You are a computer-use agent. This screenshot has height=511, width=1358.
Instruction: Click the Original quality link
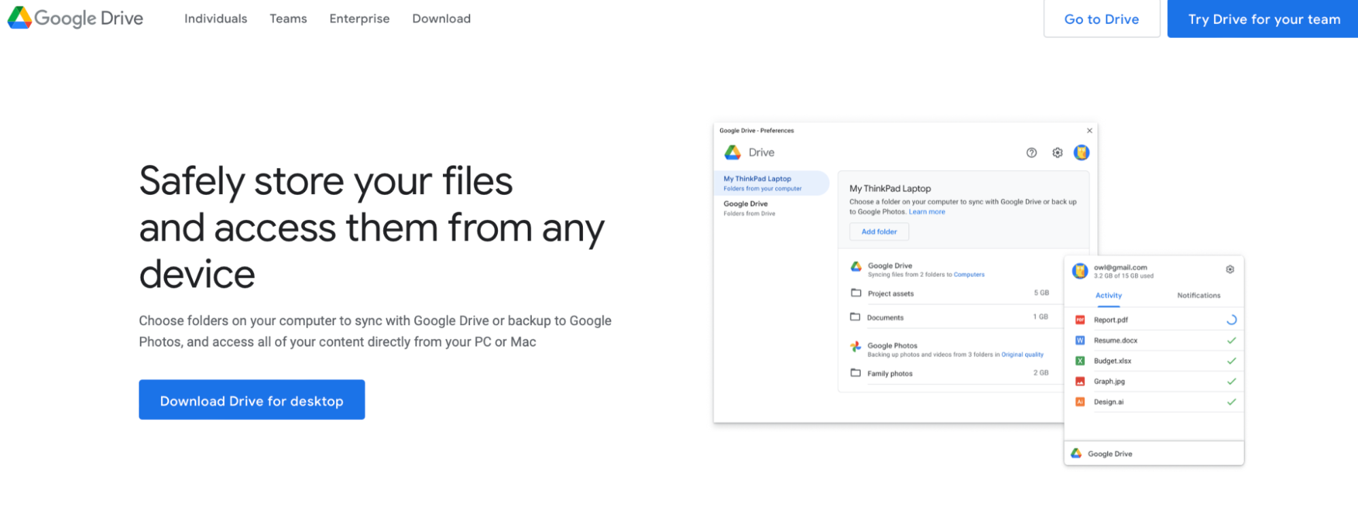[1022, 355]
